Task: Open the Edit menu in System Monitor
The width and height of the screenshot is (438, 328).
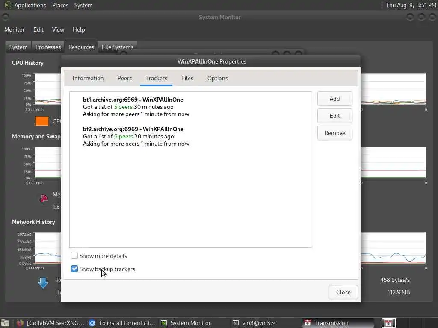Action: 38,29
